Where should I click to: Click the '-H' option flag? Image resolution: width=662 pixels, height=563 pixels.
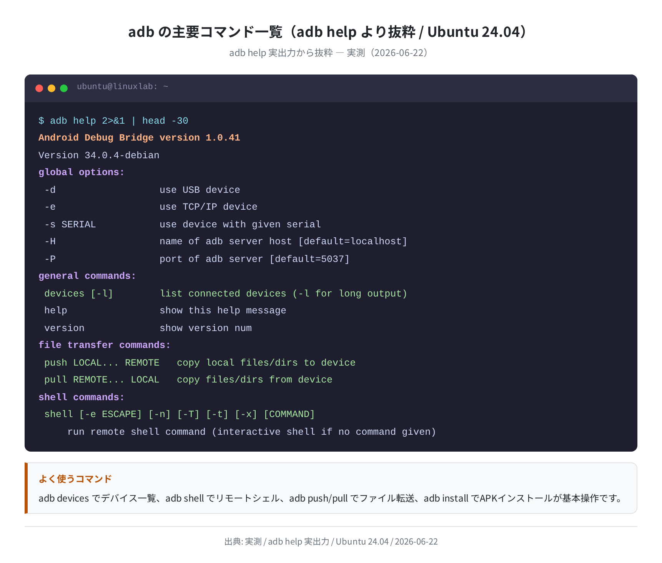pyautogui.click(x=50, y=242)
